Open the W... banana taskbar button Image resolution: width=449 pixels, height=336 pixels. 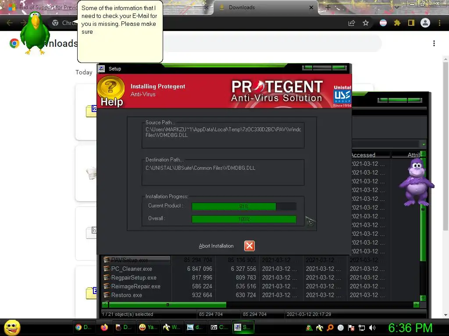point(171,327)
